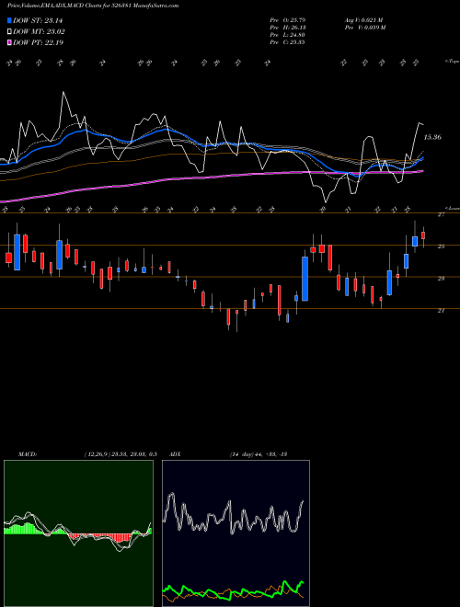
Task: Select the 'DOW MT: 23.02' legend label
Action: pos(39,32)
